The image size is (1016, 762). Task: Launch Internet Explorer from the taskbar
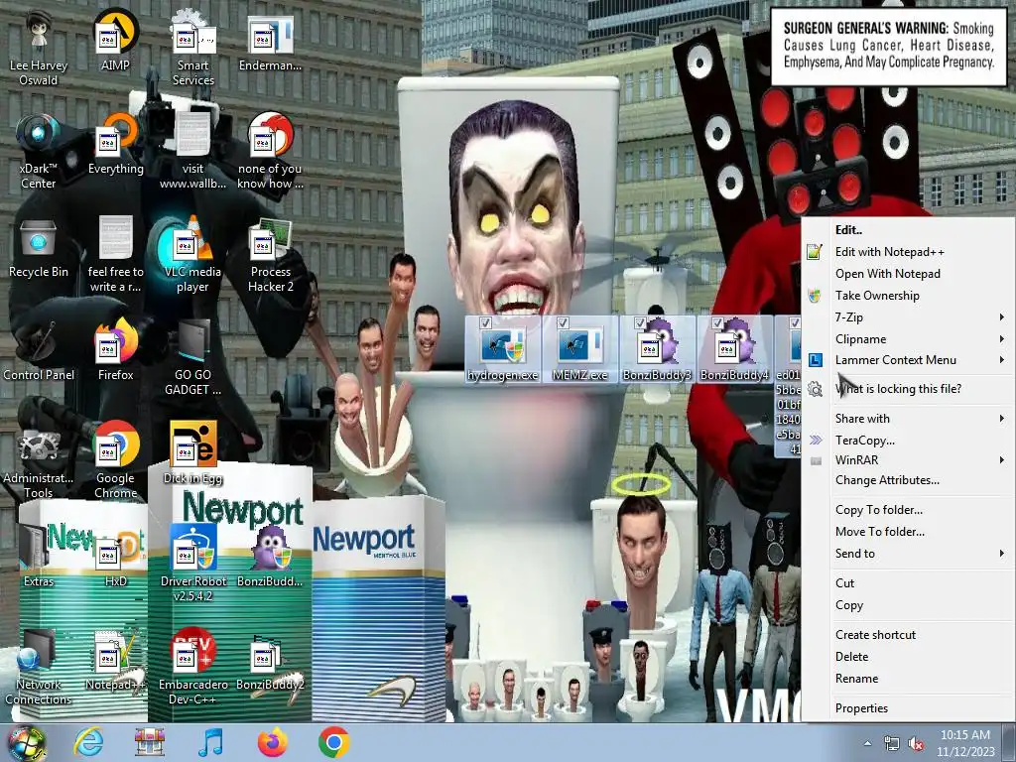click(87, 742)
